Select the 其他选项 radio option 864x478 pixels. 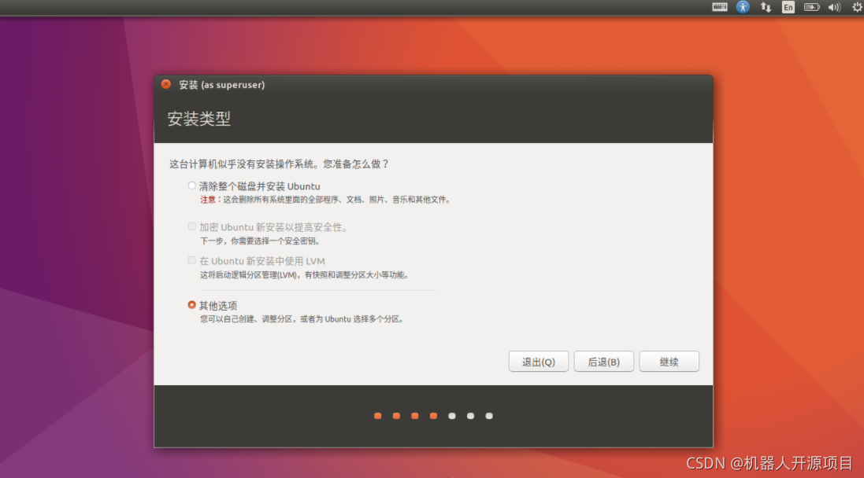(191, 305)
